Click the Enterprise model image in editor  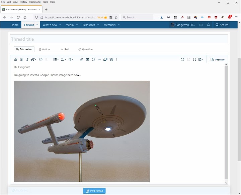pyautogui.click(x=82, y=131)
